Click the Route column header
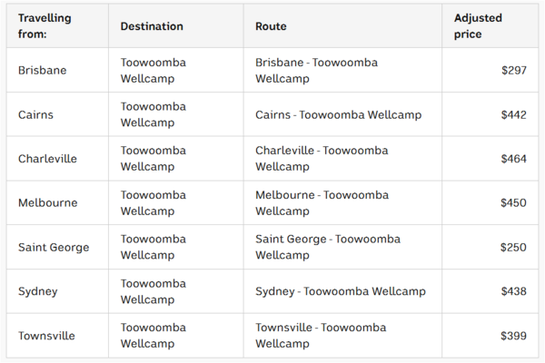This screenshot has width=545, height=363. (271, 26)
